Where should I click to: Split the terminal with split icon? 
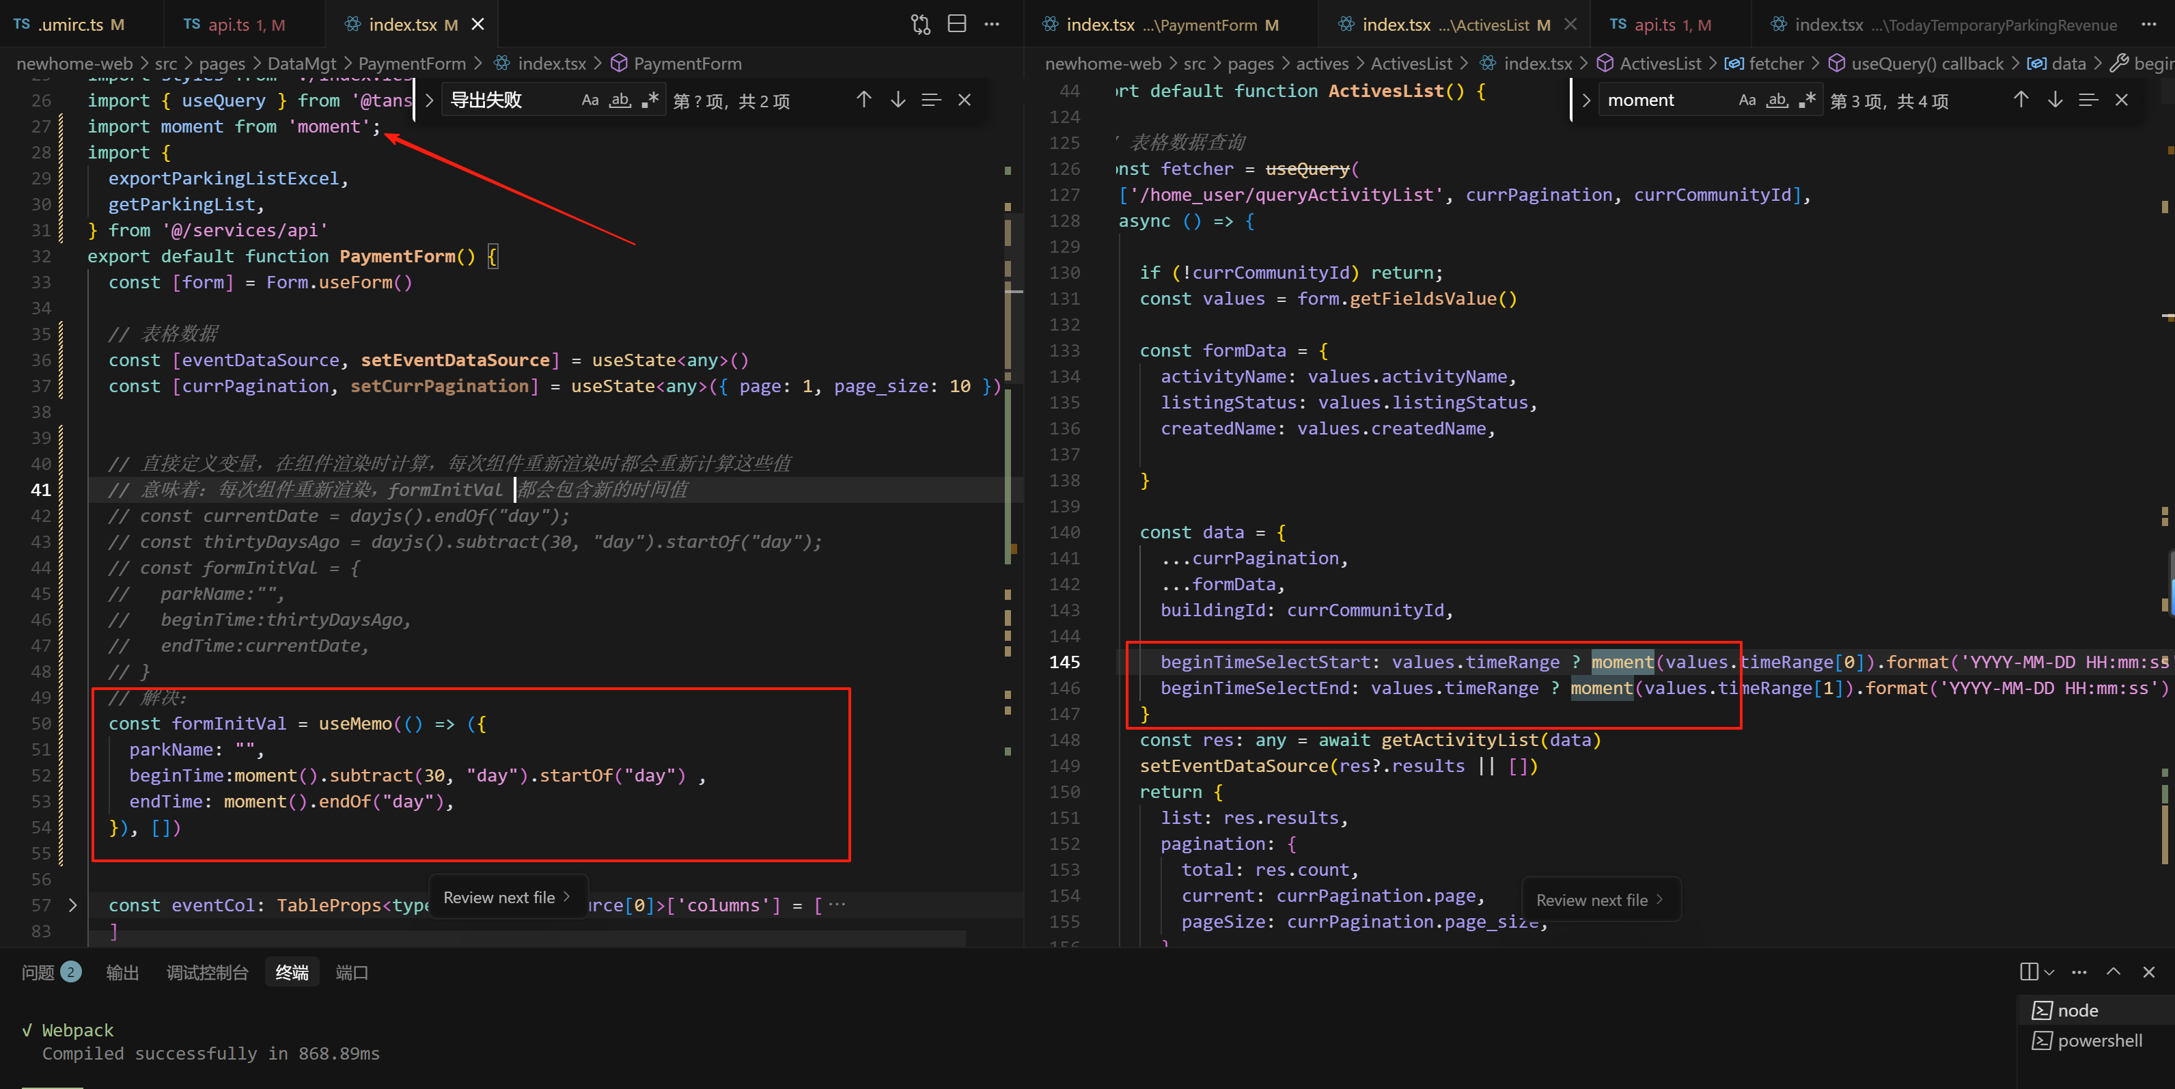click(2029, 971)
